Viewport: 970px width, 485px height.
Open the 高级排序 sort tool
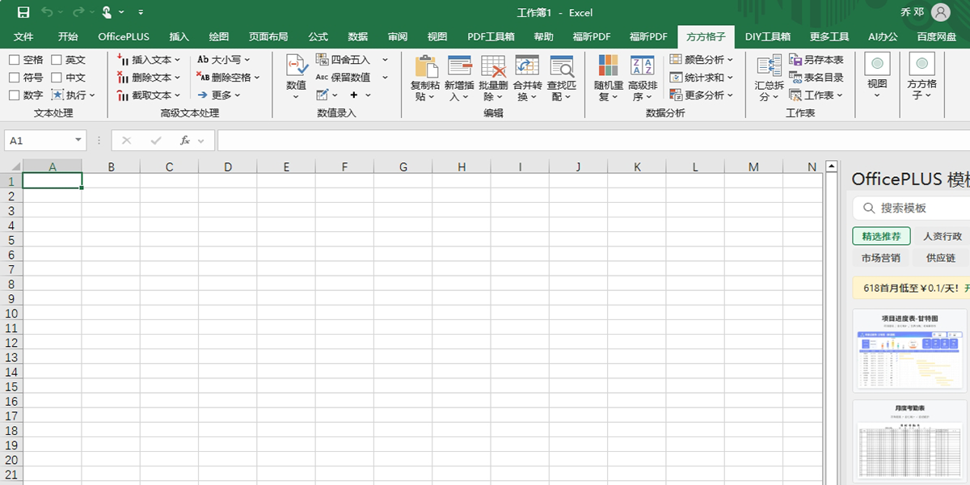coord(643,66)
